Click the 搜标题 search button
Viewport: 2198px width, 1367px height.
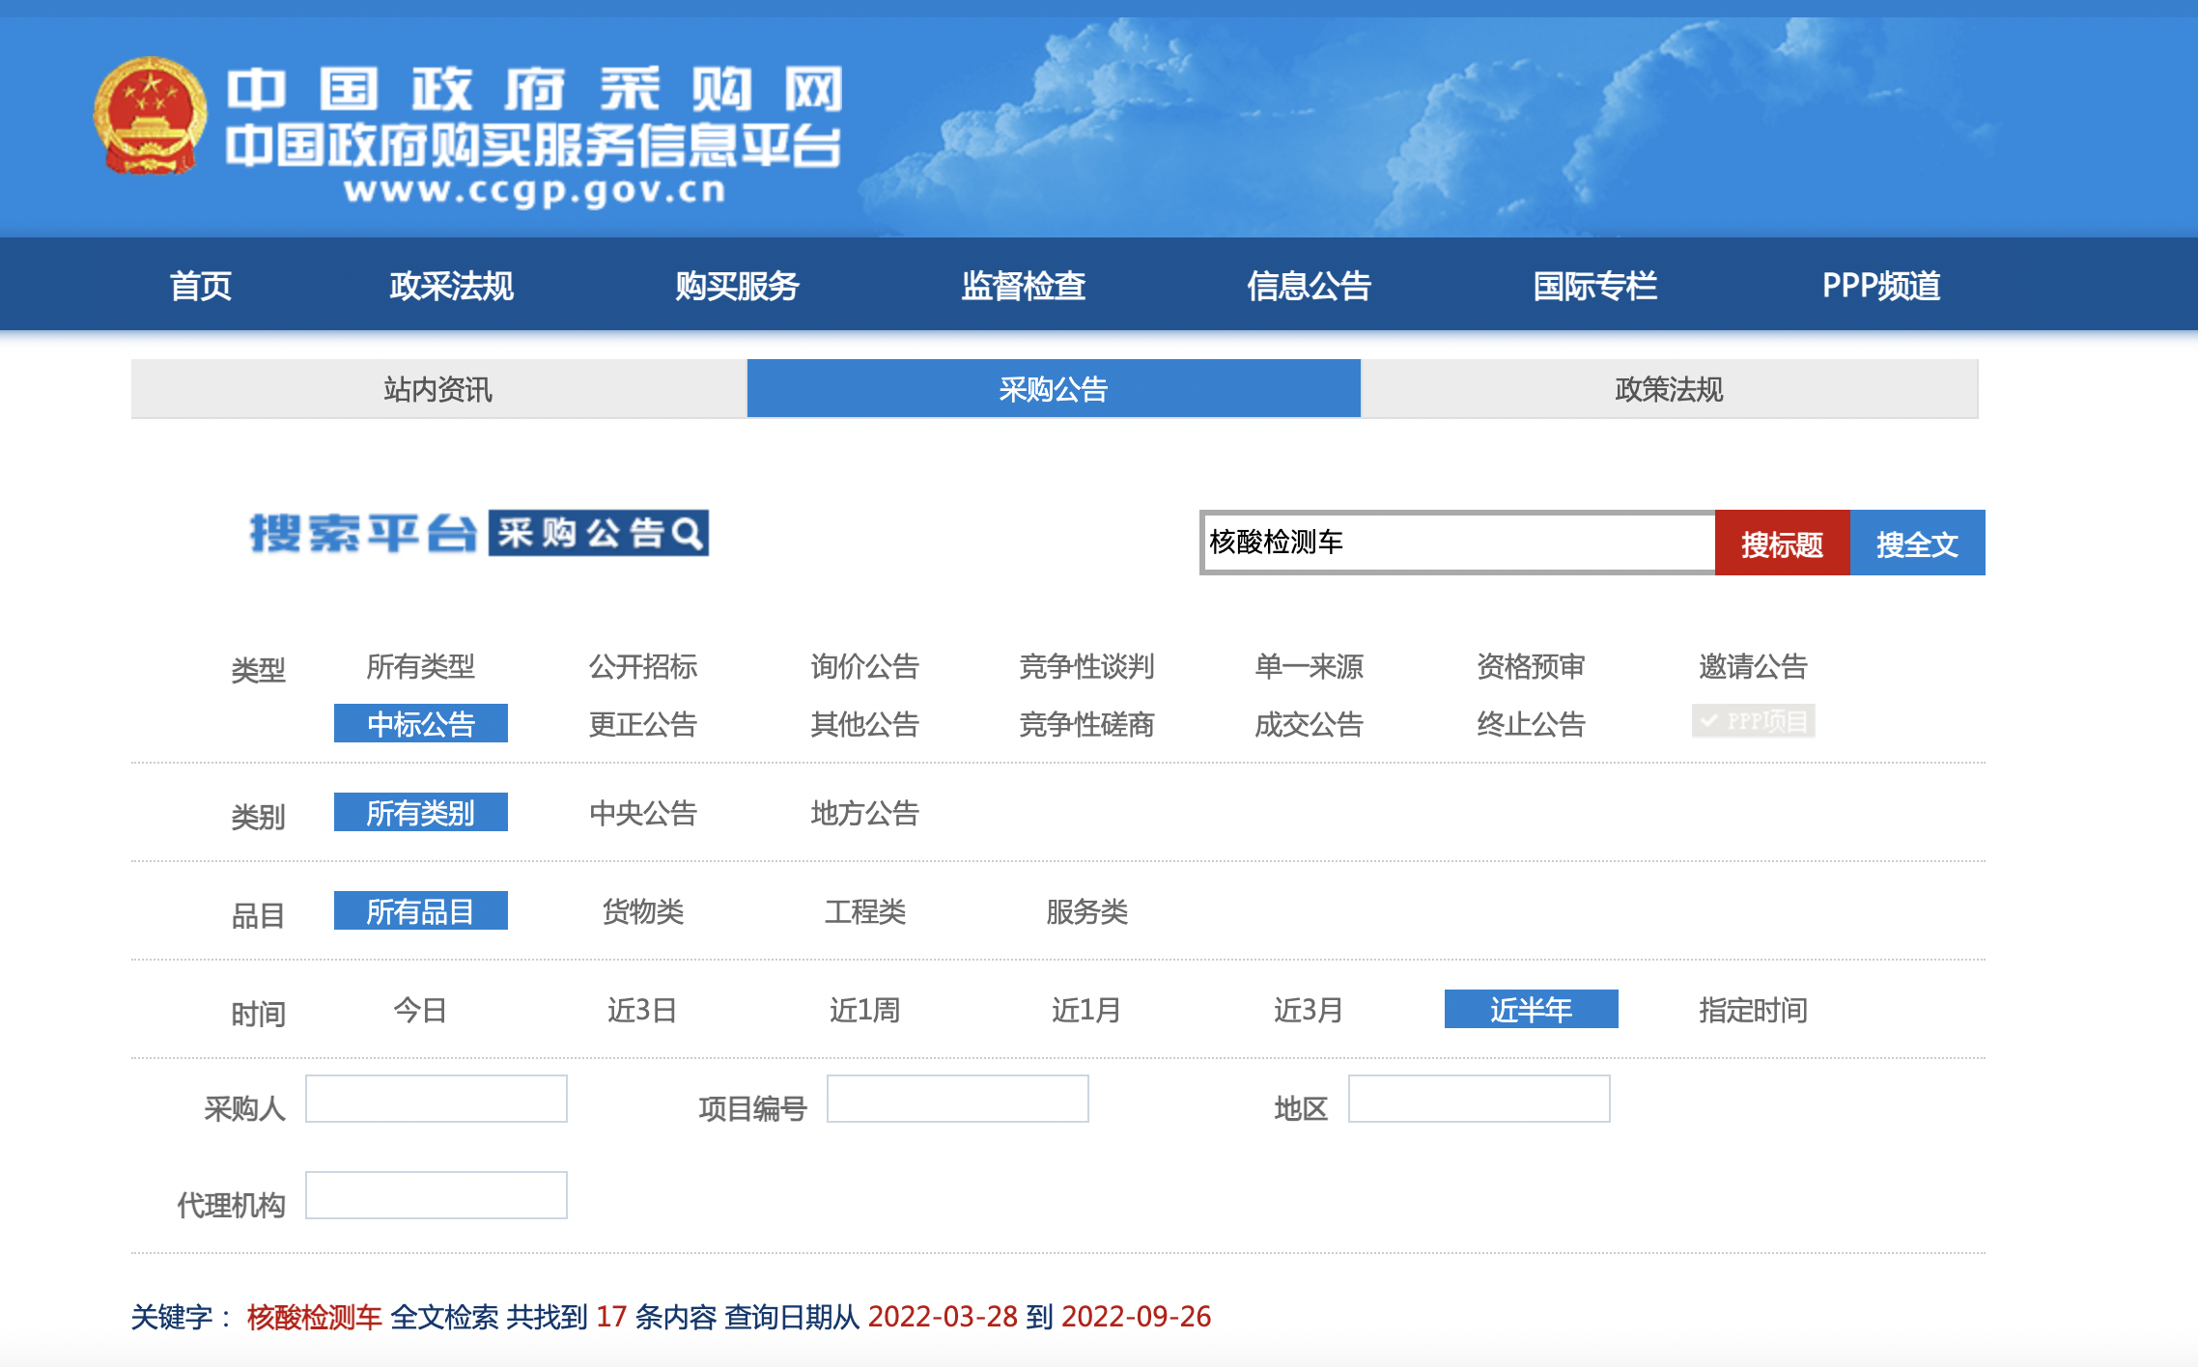pyautogui.click(x=1782, y=544)
